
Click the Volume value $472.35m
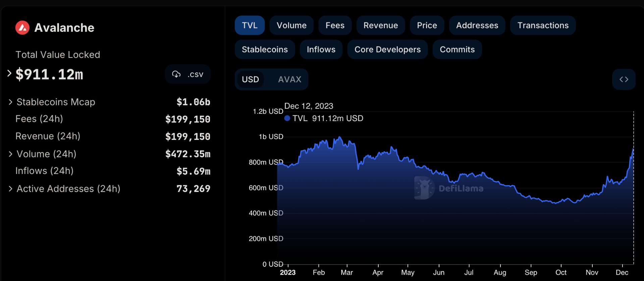pyautogui.click(x=188, y=154)
